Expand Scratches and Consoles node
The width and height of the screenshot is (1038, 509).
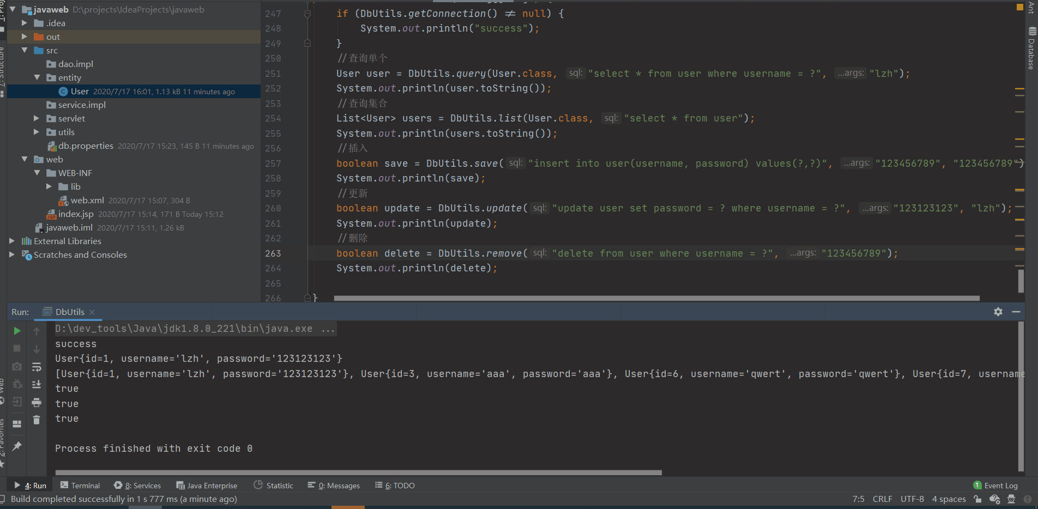[12, 254]
